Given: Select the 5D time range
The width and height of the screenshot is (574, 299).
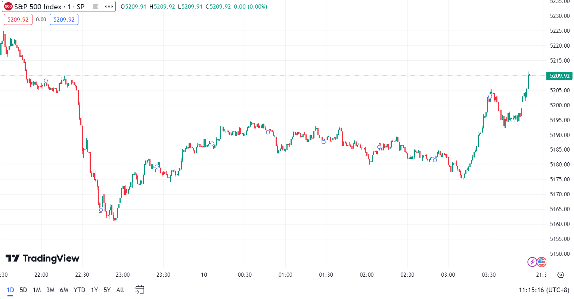Looking at the screenshot, I should (x=23, y=290).
